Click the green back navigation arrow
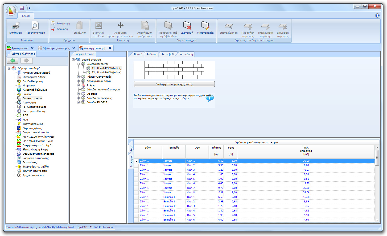This screenshot has width=387, height=236. click(x=13, y=61)
